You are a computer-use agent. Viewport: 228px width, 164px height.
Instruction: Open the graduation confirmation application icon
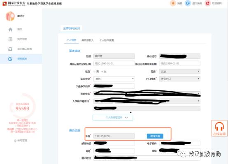click(x=10, y=49)
